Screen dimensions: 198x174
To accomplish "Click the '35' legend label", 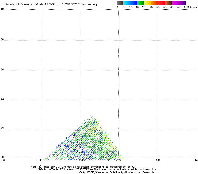I will point(165,7).
